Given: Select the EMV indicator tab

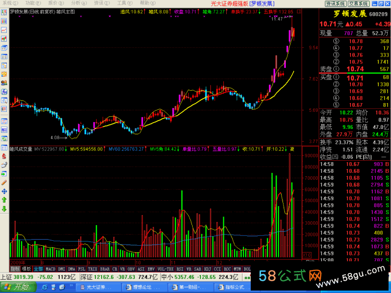Looking at the screenshot, I should (151, 269).
